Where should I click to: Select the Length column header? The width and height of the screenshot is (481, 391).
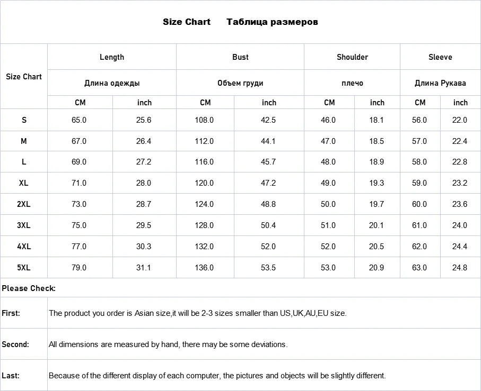[112, 57]
